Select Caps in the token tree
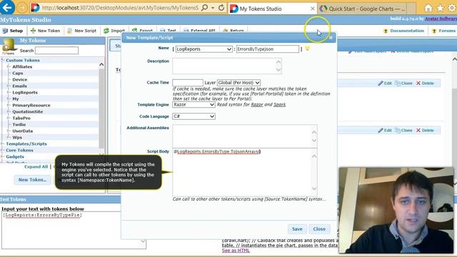This screenshot has width=457, height=257. pos(17,73)
